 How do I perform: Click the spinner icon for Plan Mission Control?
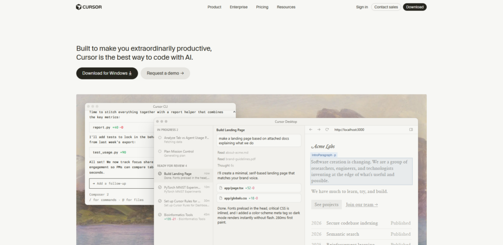pos(160,152)
